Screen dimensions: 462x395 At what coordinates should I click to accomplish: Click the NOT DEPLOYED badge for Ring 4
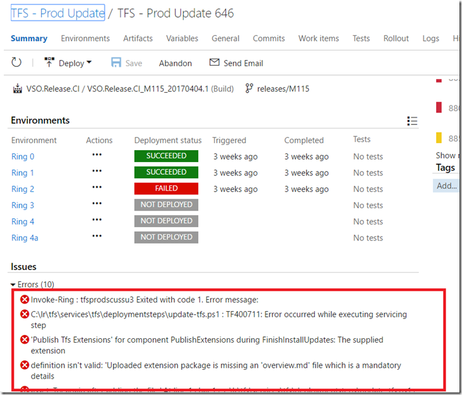pos(166,221)
